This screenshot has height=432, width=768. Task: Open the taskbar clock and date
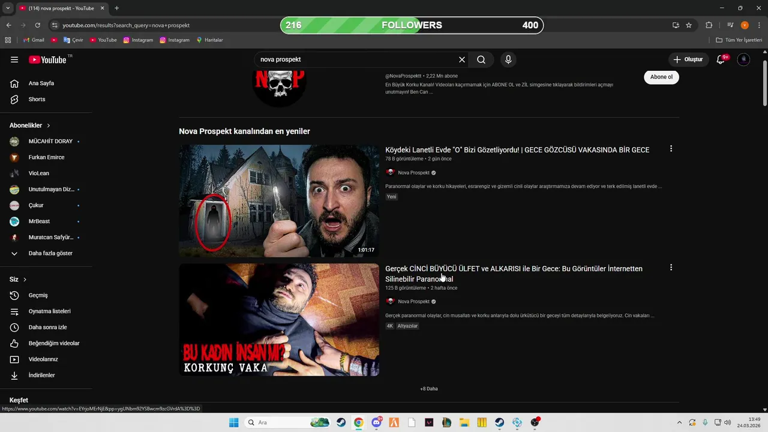(x=749, y=422)
